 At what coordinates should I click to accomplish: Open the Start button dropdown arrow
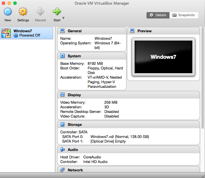tap(63, 18)
